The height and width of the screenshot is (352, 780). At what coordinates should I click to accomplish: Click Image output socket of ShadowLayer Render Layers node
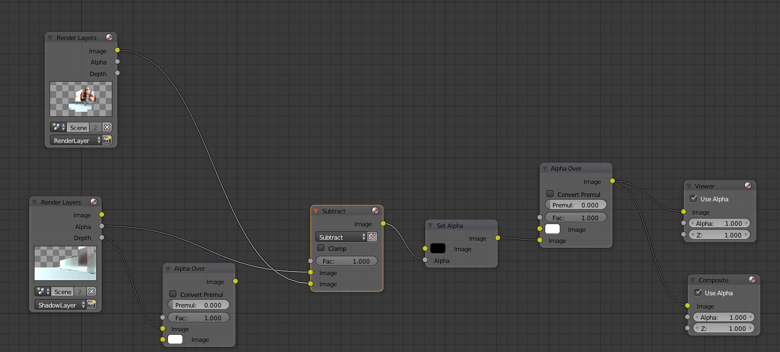(101, 215)
